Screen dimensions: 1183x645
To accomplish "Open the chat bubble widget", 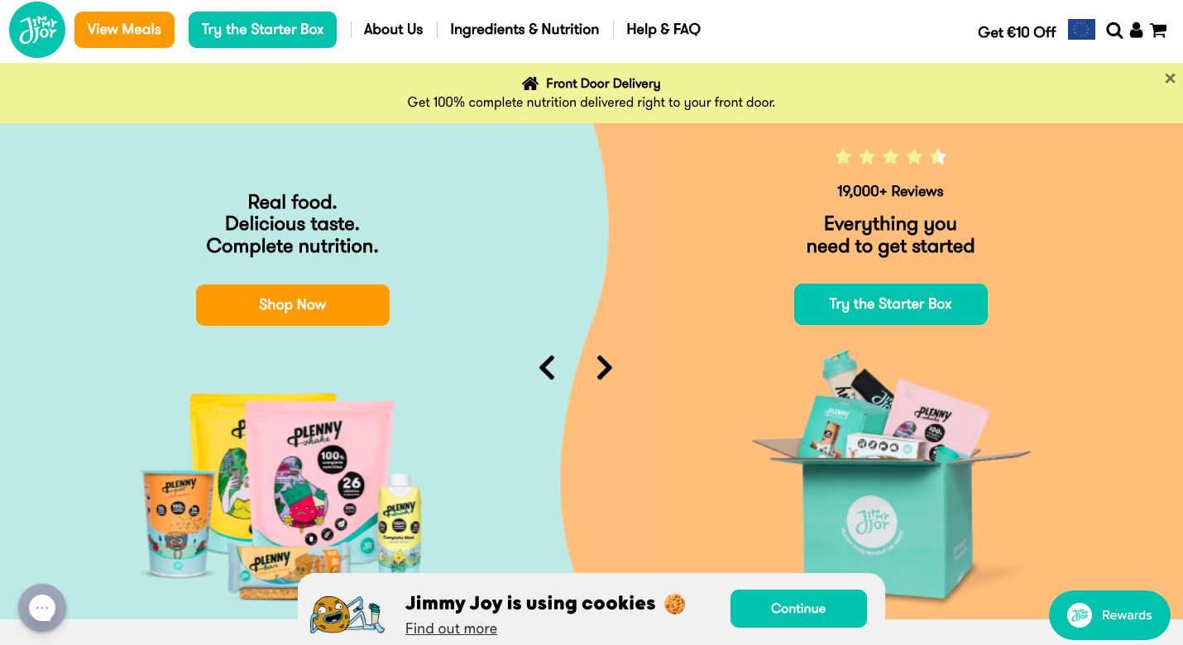I will pos(42,608).
